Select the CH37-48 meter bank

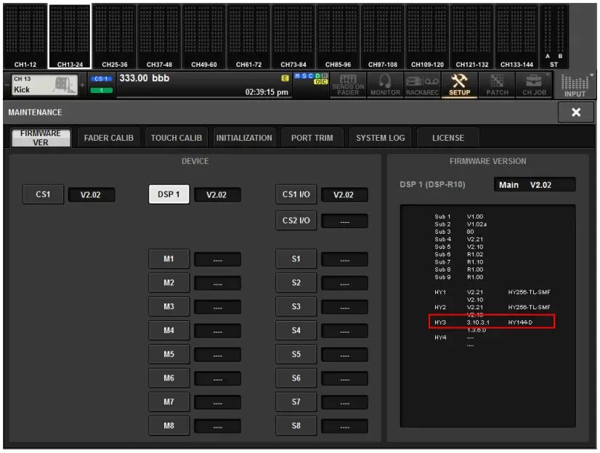click(159, 36)
